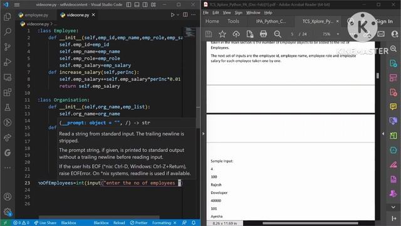Viewport: 401px width, 226px height.
Task: Open Remote Explorer in activity bar
Action: click(8, 77)
